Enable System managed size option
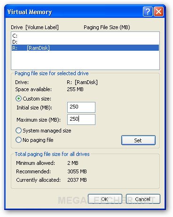 tap(18, 131)
